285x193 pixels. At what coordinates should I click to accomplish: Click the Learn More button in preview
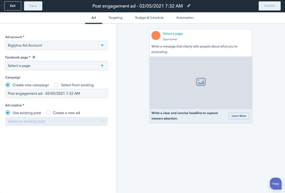point(238,116)
